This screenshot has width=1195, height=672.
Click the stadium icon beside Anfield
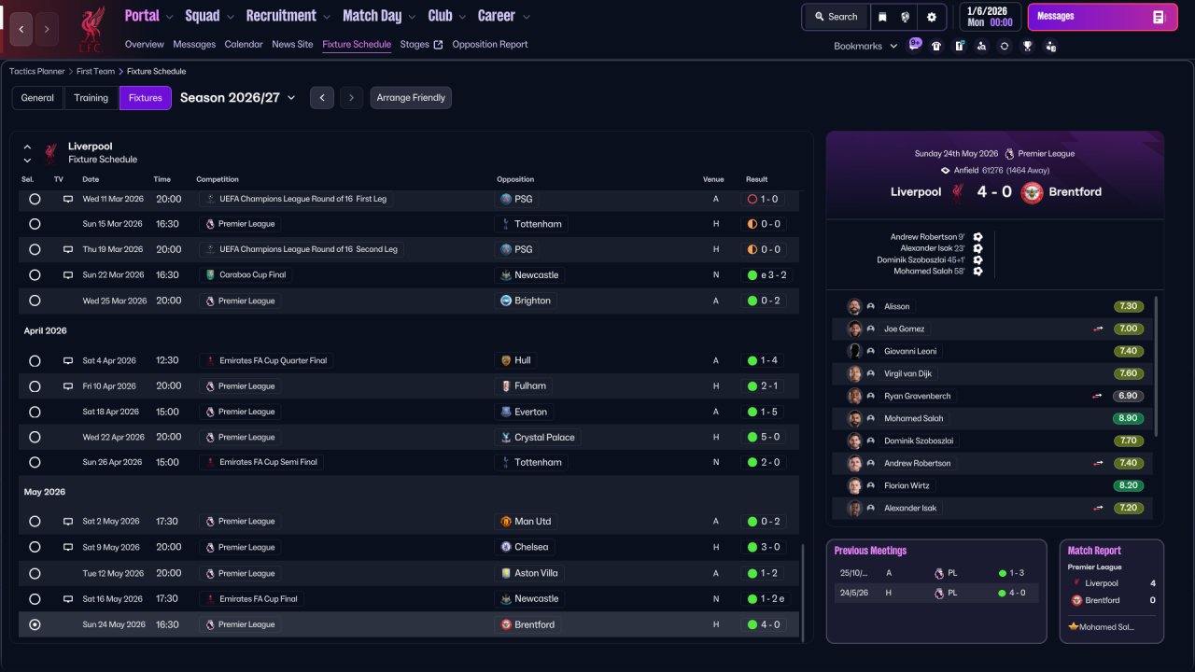tap(946, 171)
